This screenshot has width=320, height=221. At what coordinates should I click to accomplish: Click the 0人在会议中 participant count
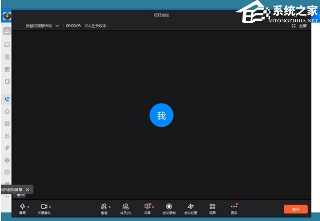[x=96, y=26]
